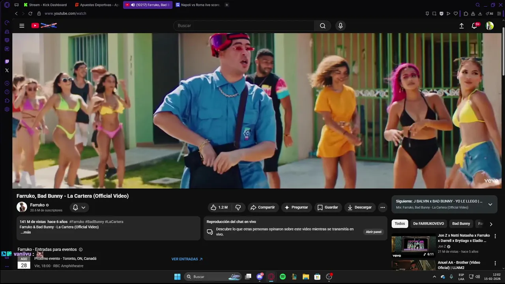Click the Descargar download button
Image resolution: width=505 pixels, height=284 pixels.
[360, 207]
